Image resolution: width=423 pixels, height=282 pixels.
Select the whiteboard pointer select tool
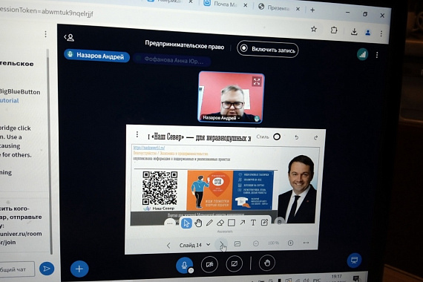(x=186, y=223)
